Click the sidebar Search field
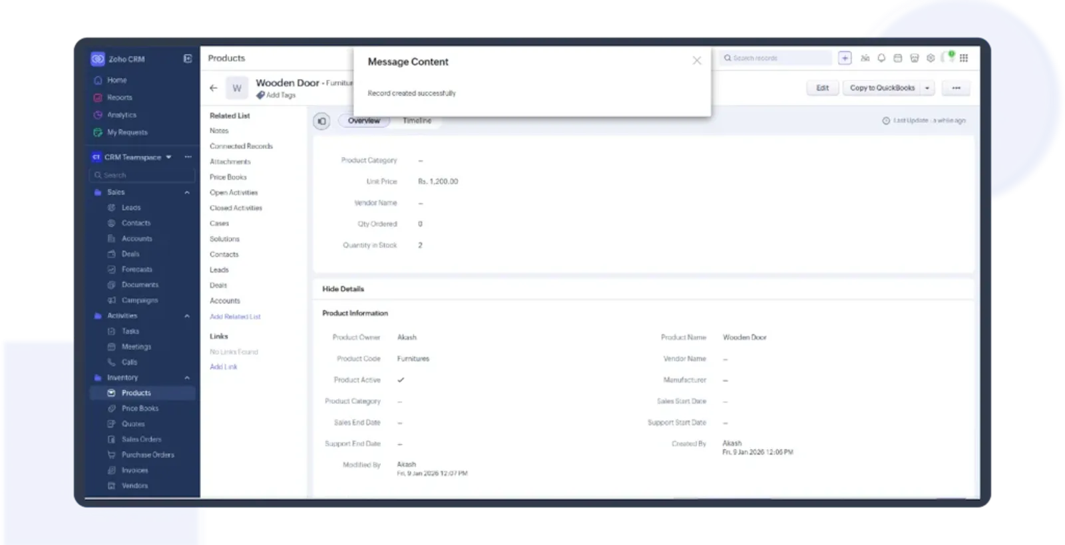 pyautogui.click(x=142, y=175)
